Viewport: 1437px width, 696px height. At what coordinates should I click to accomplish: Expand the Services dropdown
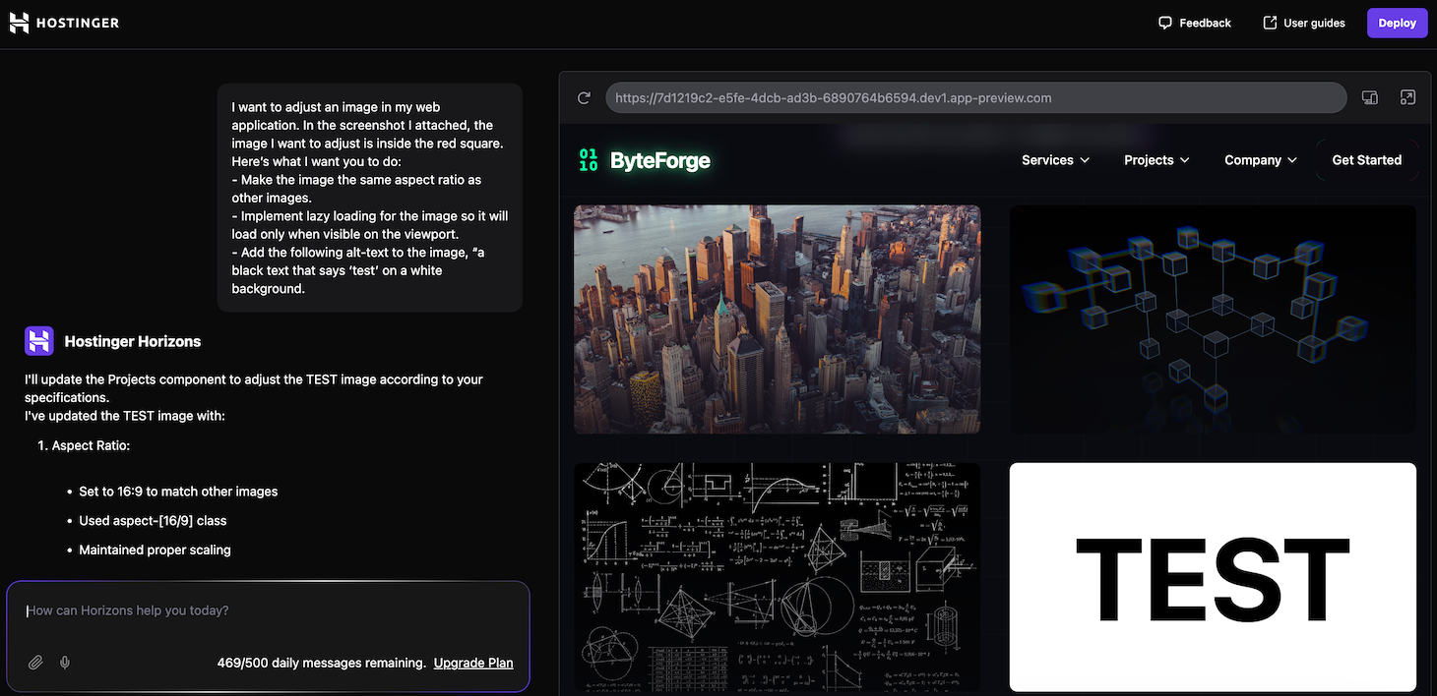[1054, 159]
